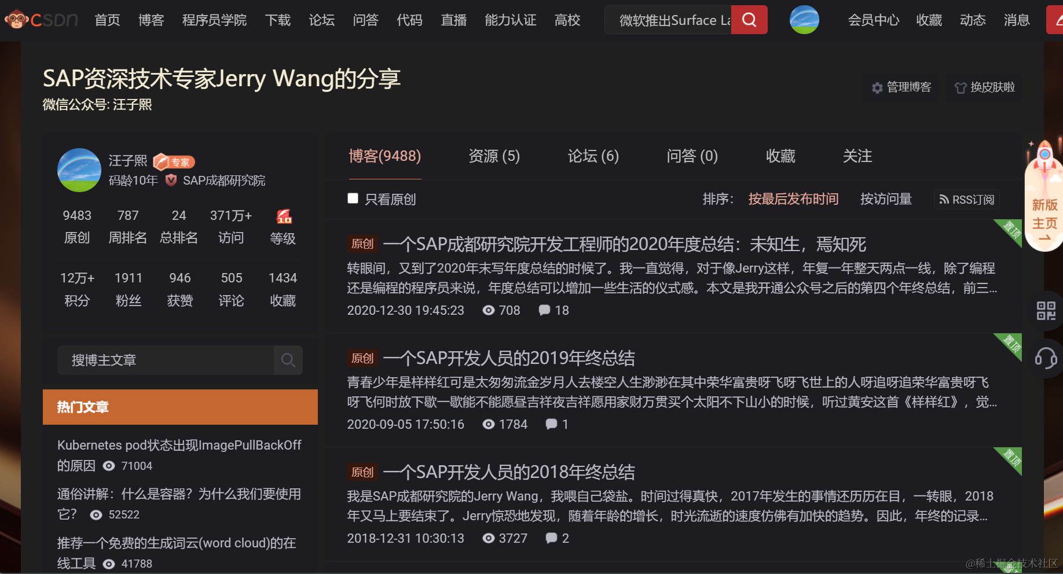Switch to the 收藏 tab in blog

pyautogui.click(x=780, y=156)
